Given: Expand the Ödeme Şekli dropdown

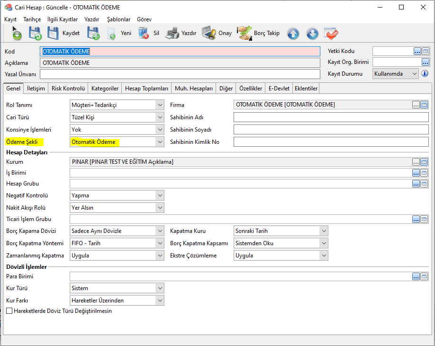Looking at the screenshot, I should pos(160,142).
